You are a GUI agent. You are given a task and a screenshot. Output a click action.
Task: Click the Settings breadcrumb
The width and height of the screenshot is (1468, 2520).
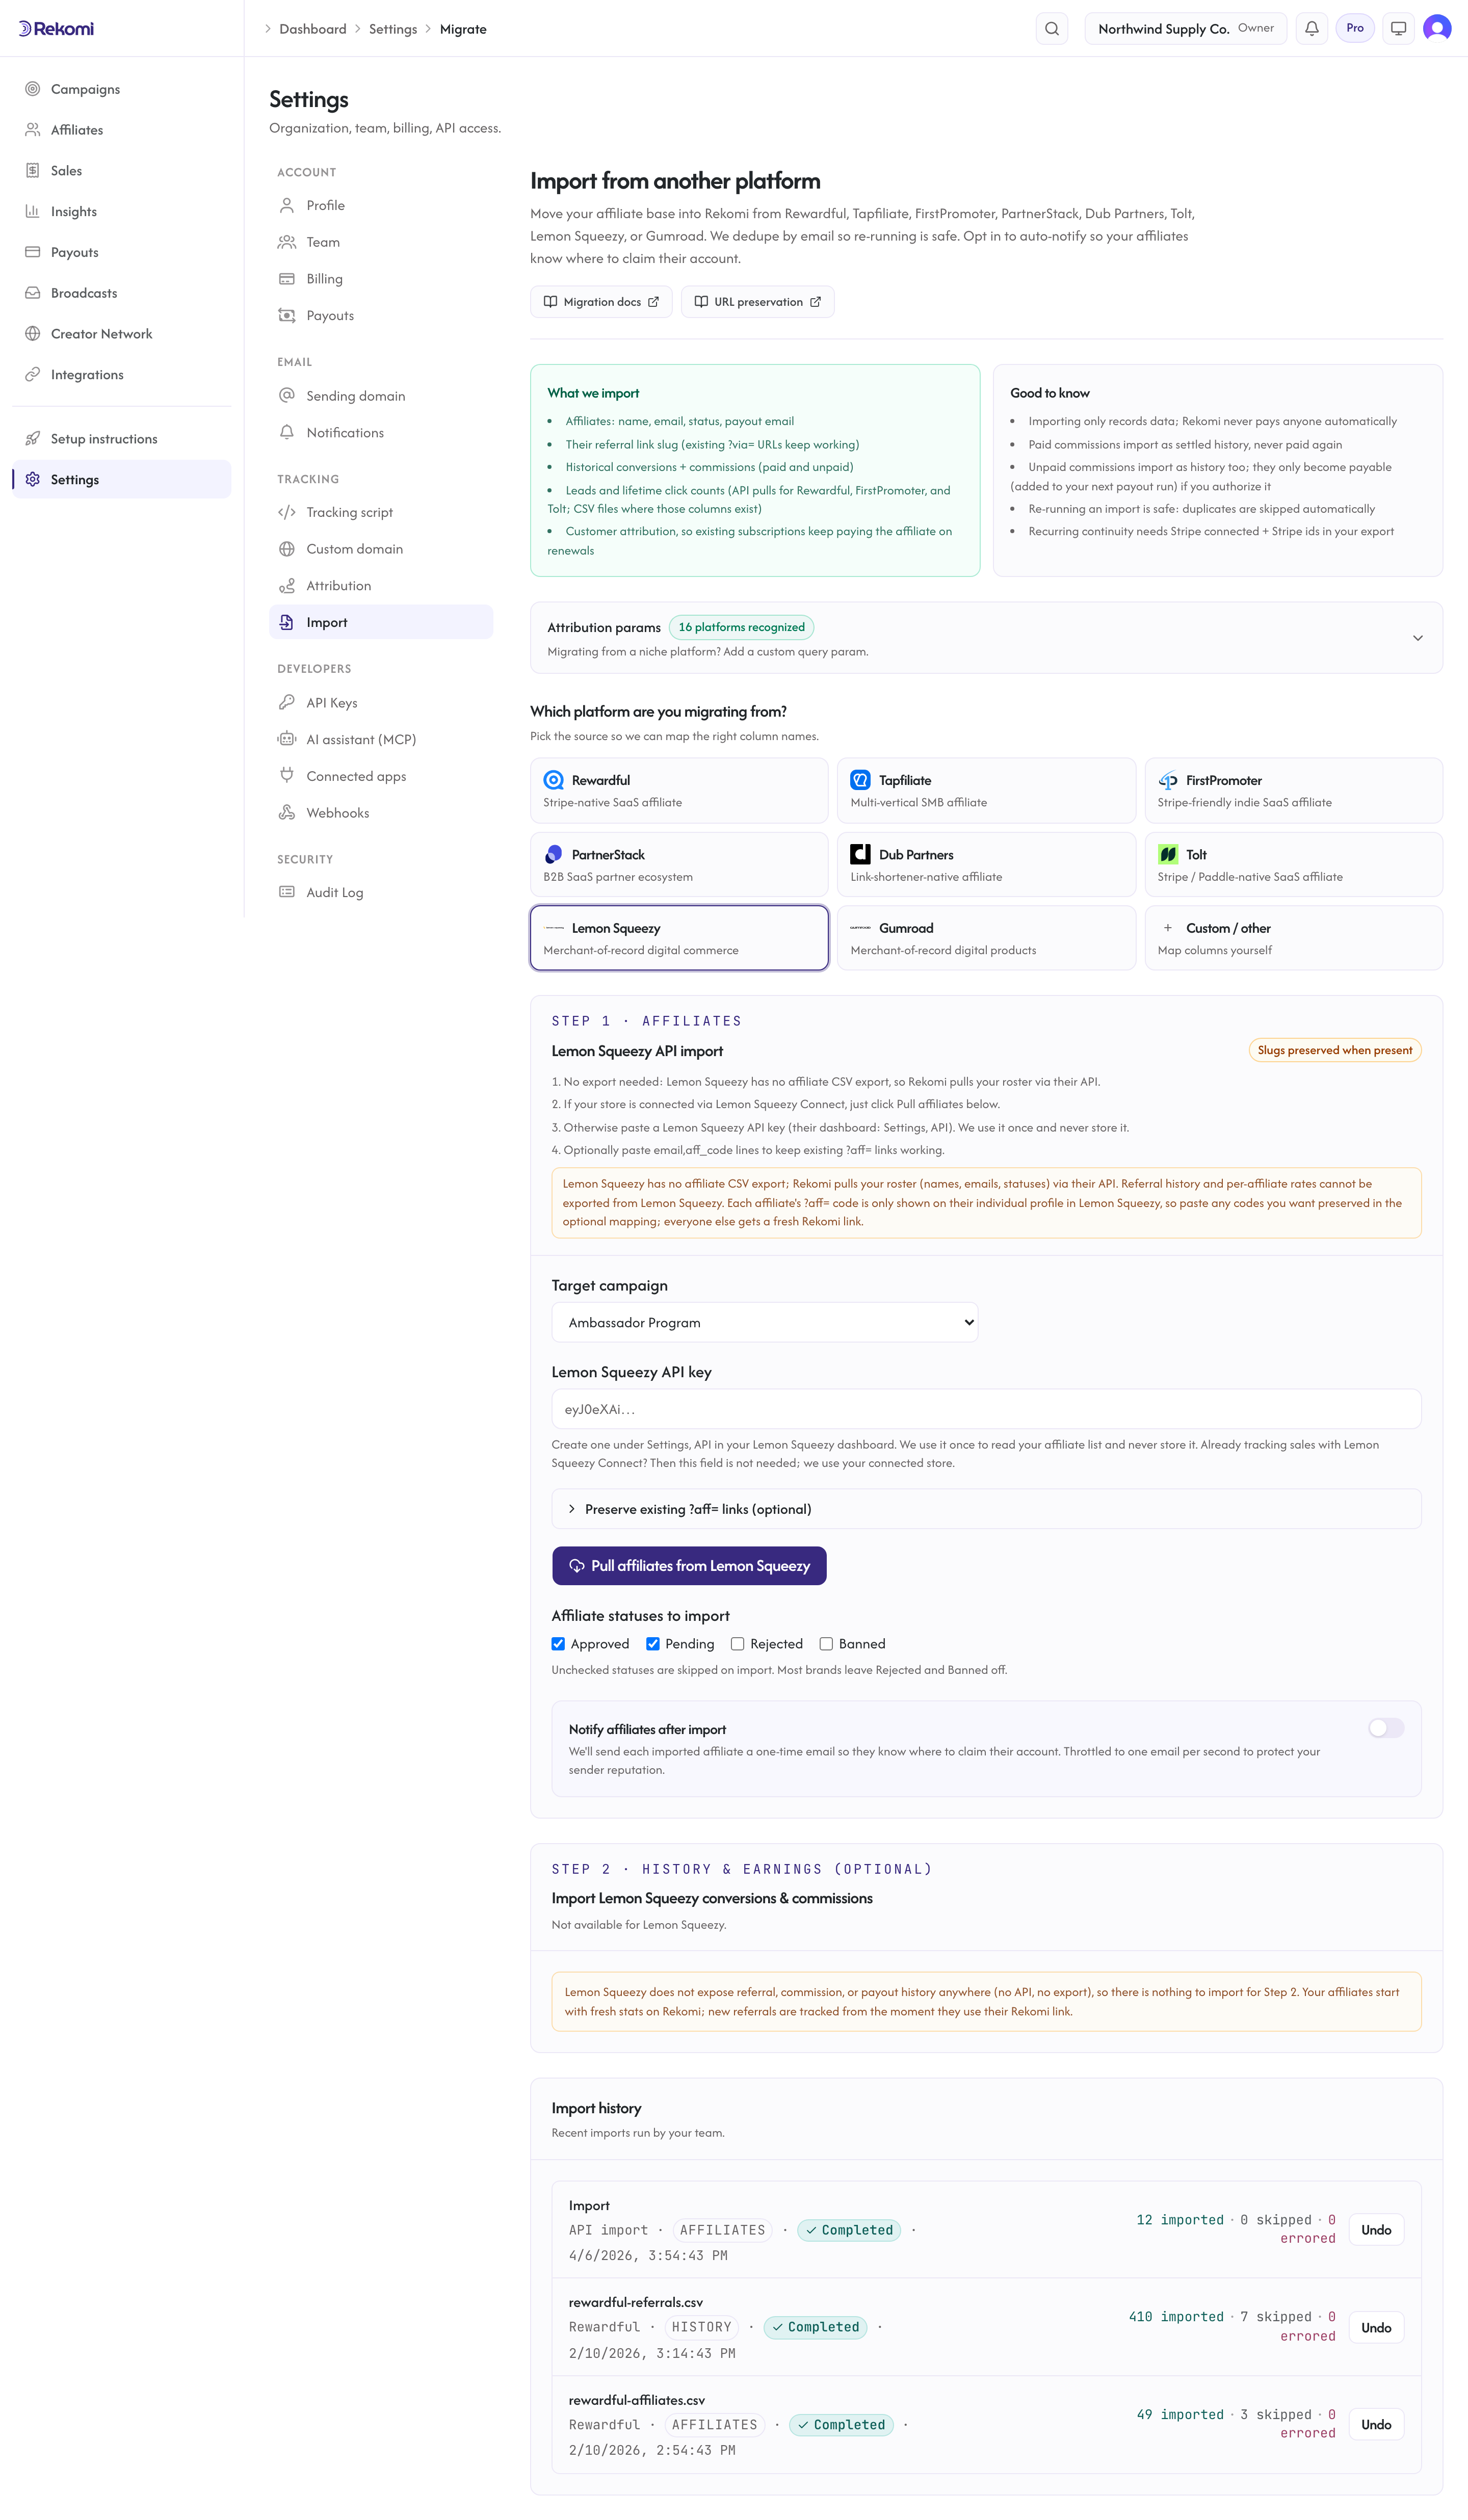point(393,29)
